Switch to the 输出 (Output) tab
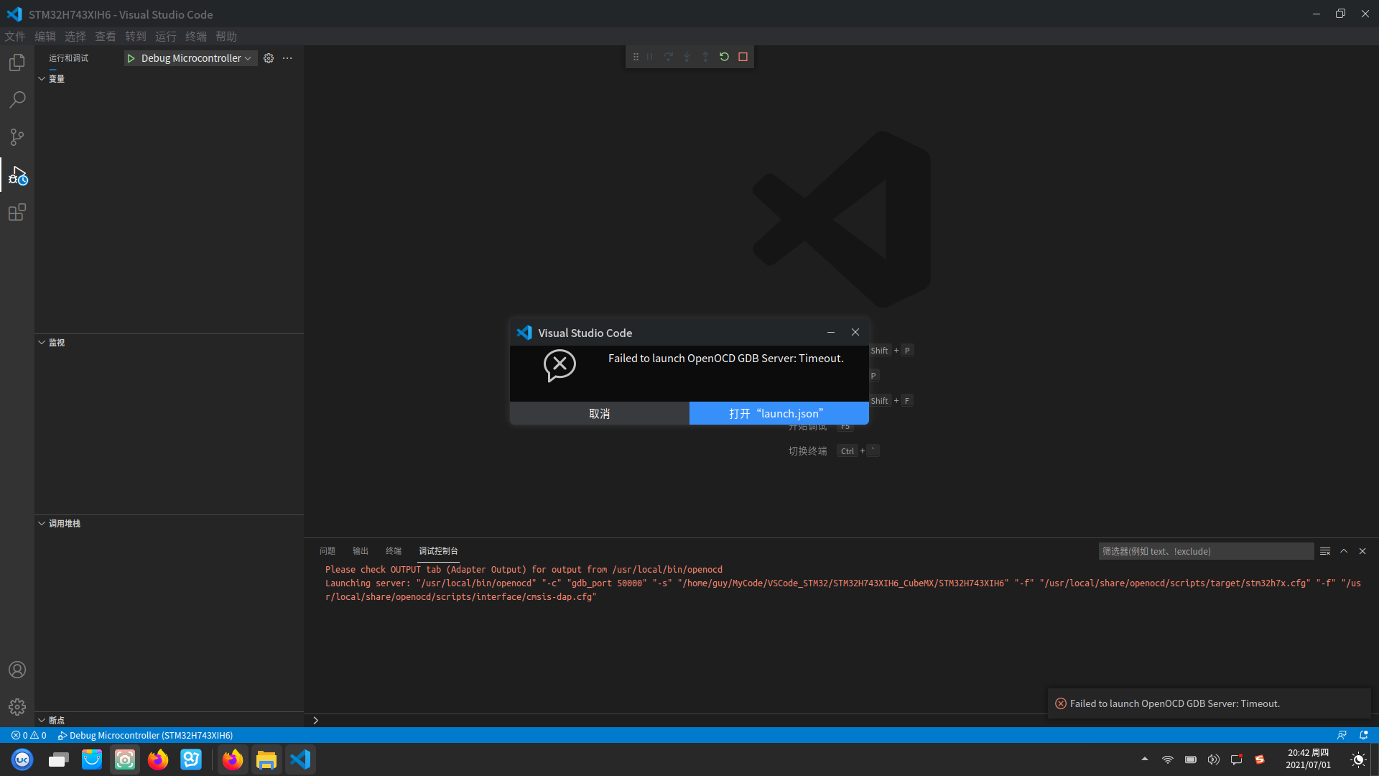Screen dimensions: 1379x776 coord(361,551)
